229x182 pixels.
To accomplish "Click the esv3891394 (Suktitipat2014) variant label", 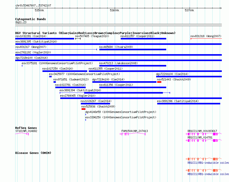I will click(80, 90).
